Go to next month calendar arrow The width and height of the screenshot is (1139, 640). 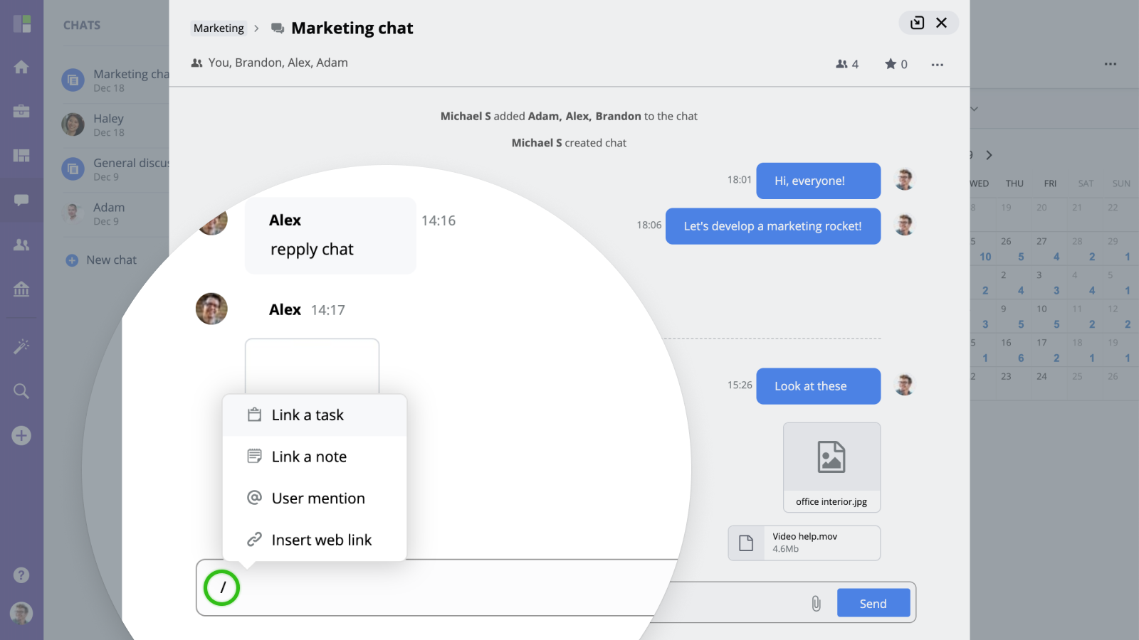(989, 155)
